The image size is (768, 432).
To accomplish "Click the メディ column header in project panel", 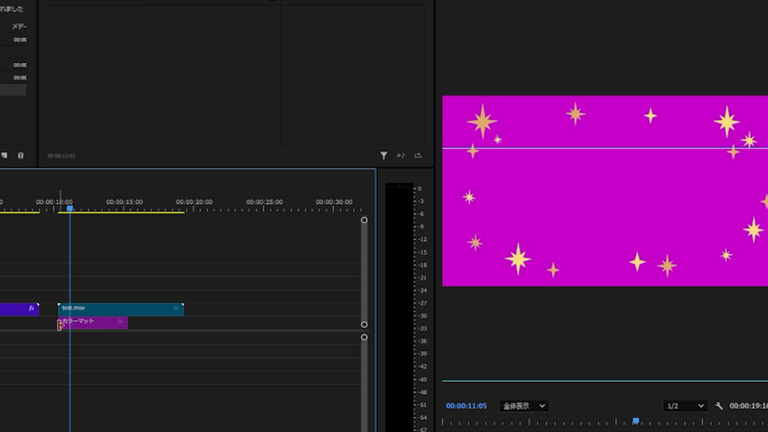I will tap(19, 26).
